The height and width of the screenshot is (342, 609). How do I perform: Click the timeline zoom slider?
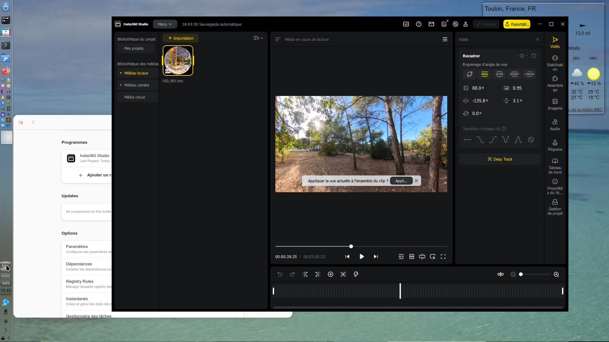coord(535,274)
